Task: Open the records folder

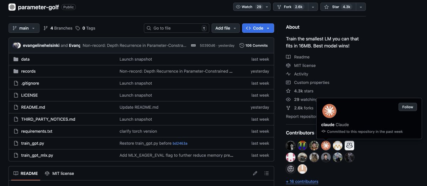Action: point(28,71)
